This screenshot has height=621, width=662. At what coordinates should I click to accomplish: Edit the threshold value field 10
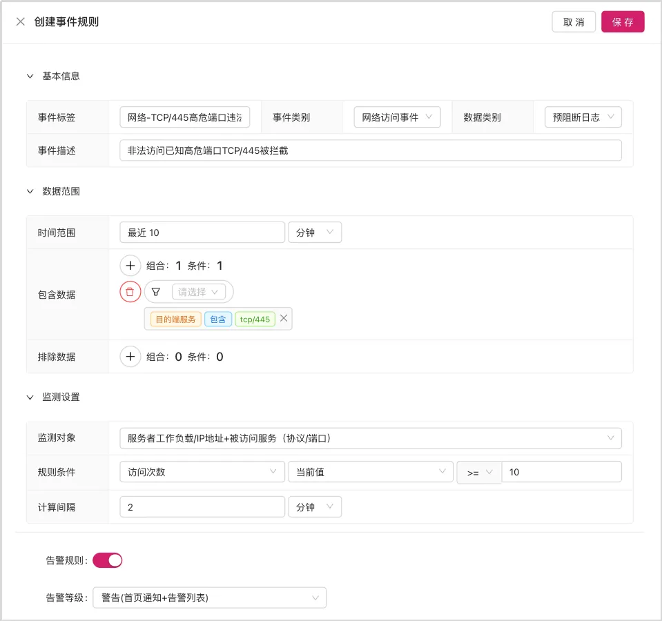pyautogui.click(x=561, y=472)
